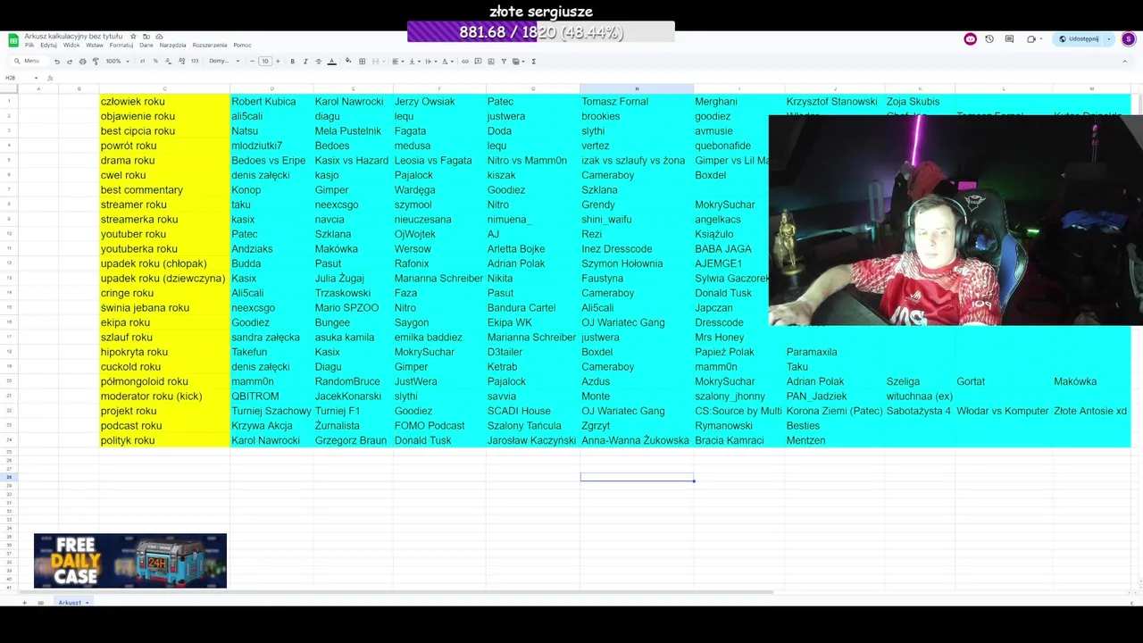Start a Meet call camera icon

1031,39
